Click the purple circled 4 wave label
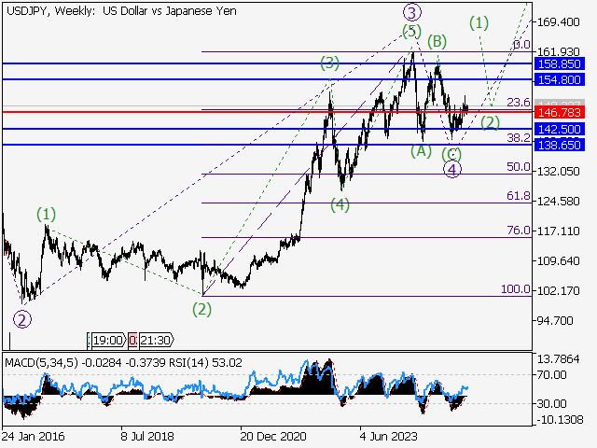 [x=451, y=169]
